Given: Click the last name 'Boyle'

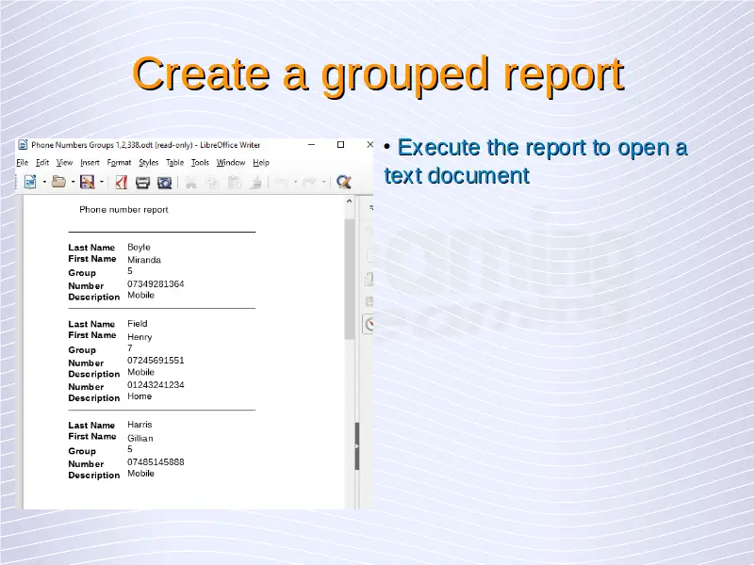Looking at the screenshot, I should pyautogui.click(x=139, y=247).
